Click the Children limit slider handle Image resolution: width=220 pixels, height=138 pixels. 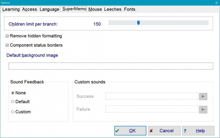(139, 23)
